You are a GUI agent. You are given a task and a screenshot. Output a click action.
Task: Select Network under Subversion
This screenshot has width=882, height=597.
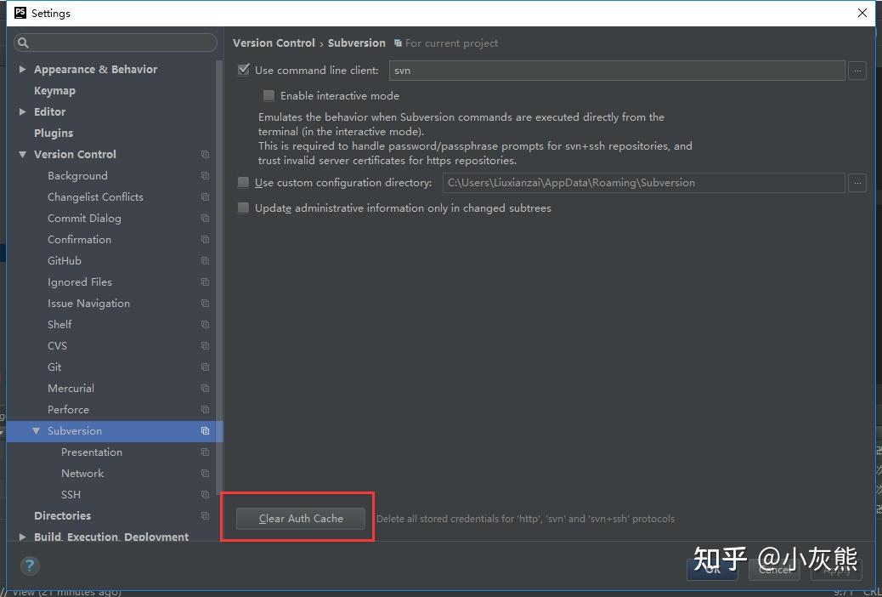click(82, 473)
